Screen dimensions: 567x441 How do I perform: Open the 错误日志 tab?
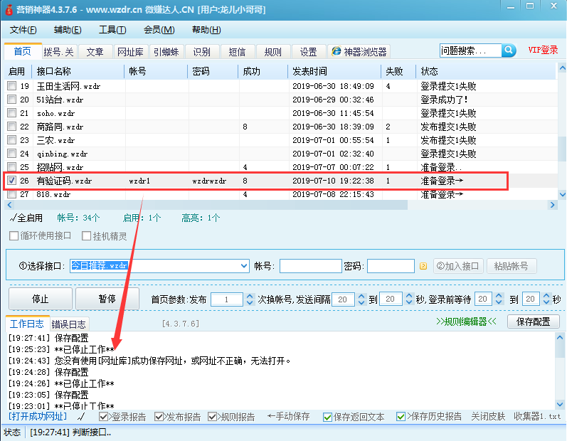69,324
